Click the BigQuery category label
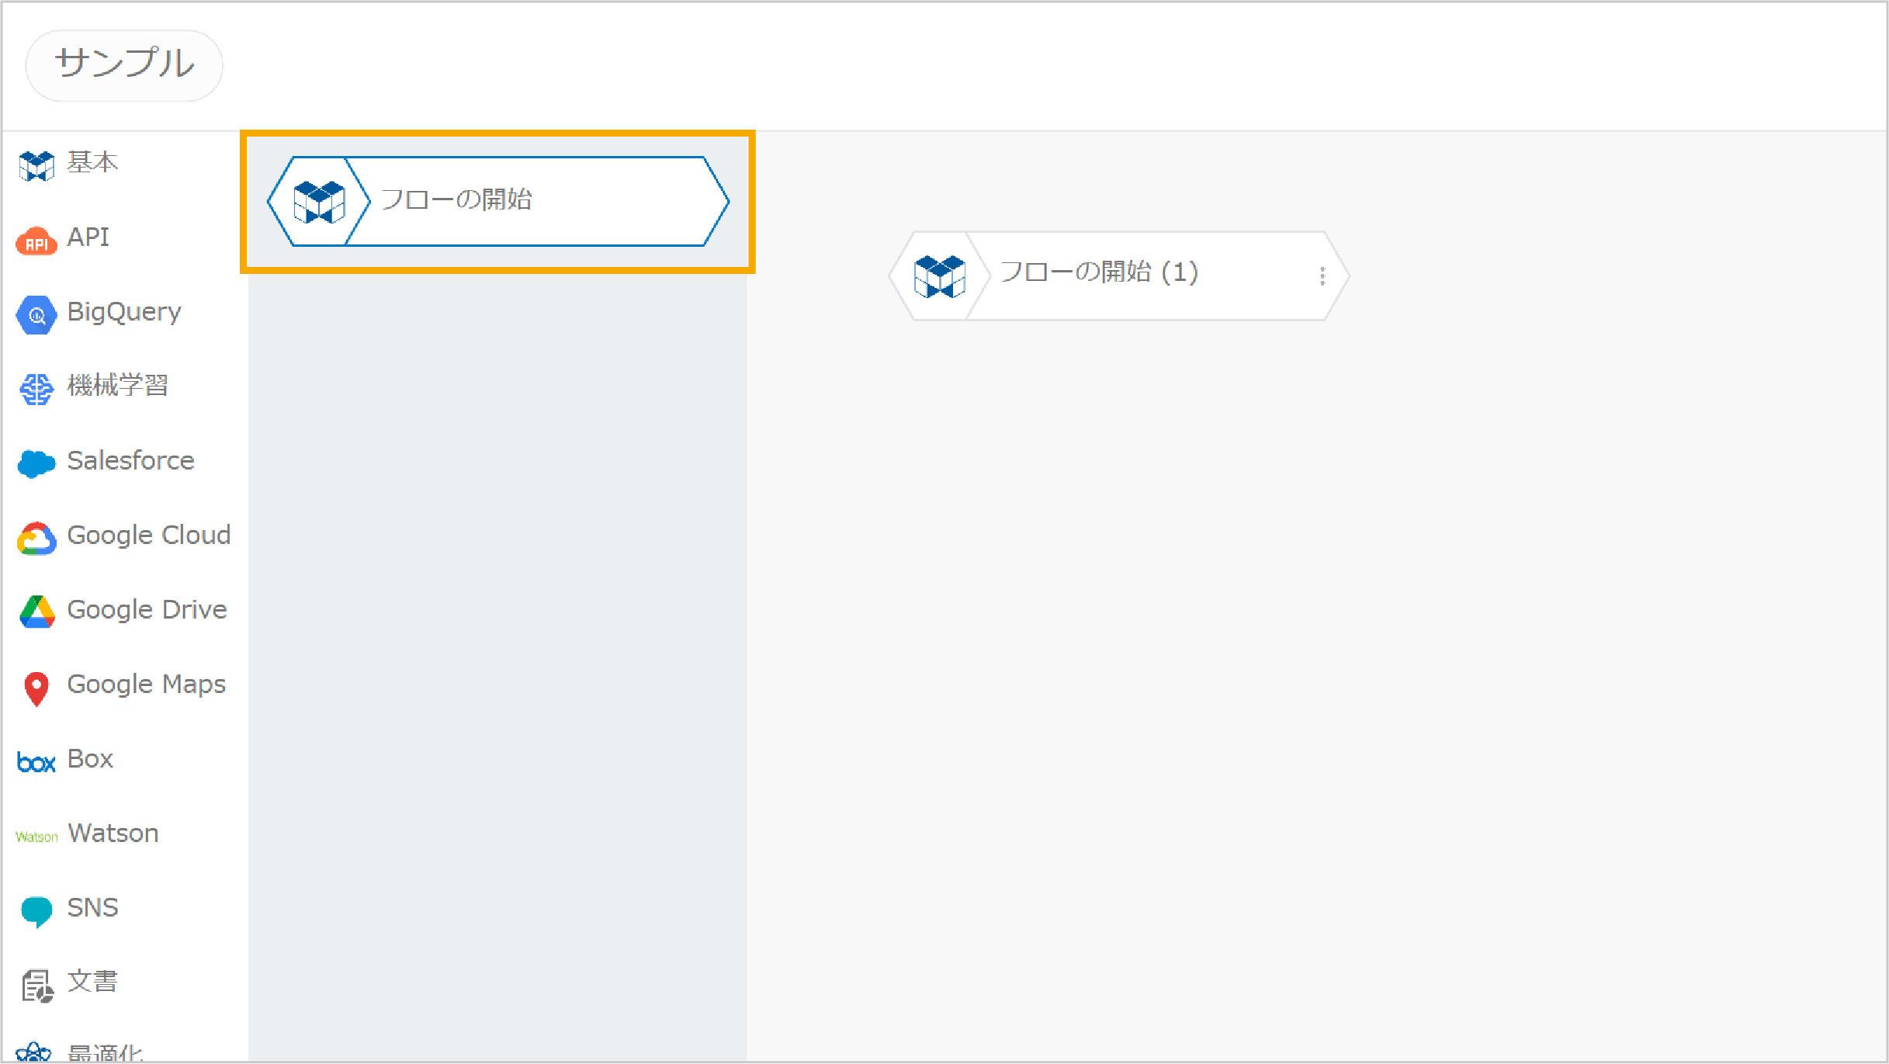The height and width of the screenshot is (1064, 1889). pyautogui.click(x=124, y=312)
